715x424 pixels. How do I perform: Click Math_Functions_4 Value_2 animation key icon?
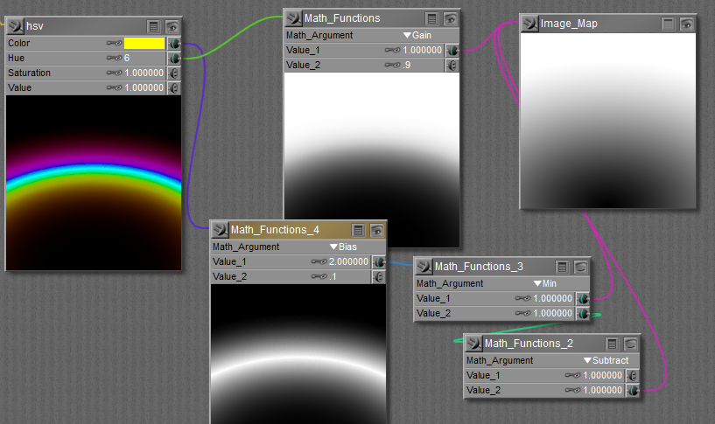(x=319, y=276)
